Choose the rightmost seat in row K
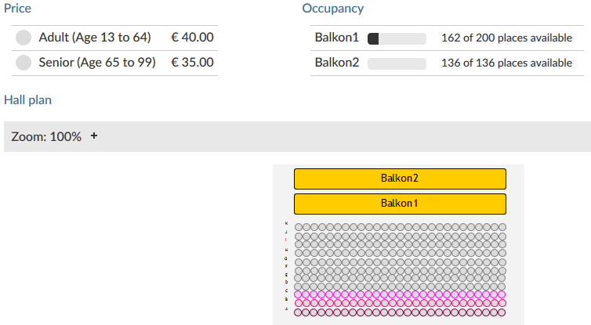 point(502,227)
